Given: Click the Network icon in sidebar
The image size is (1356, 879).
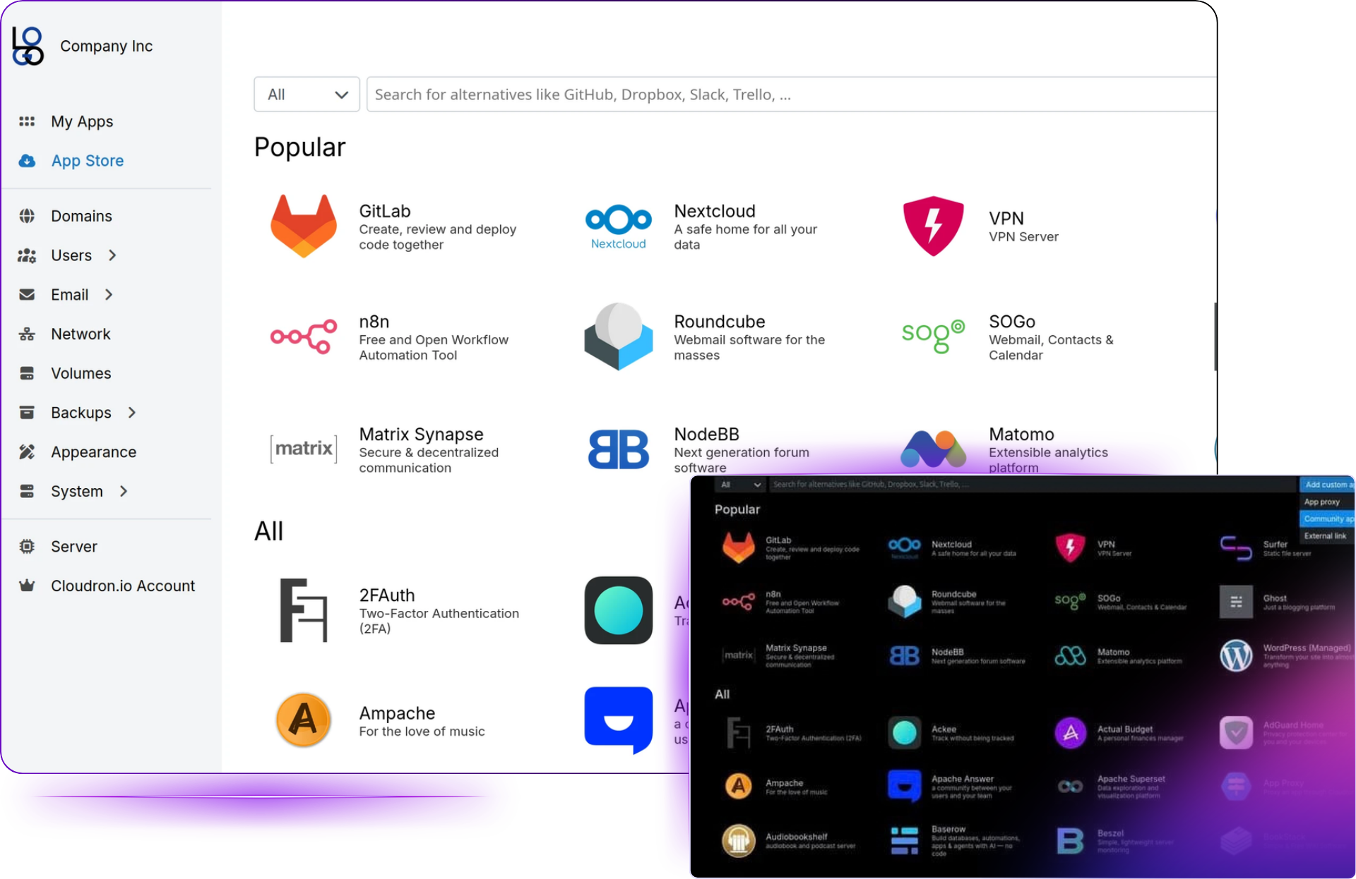Looking at the screenshot, I should click(27, 334).
